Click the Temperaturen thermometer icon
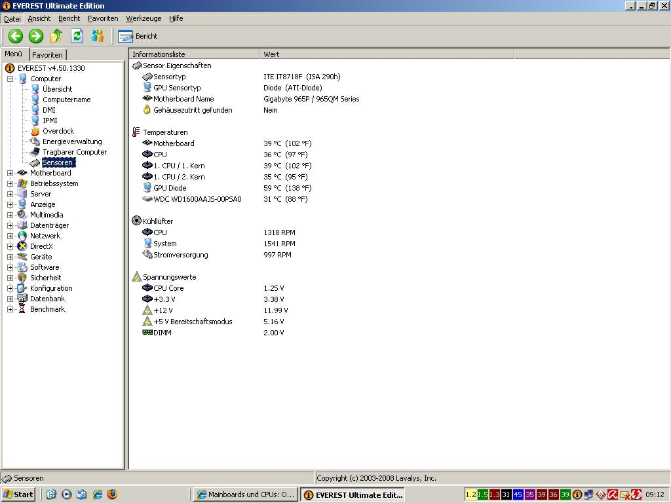671x503 pixels. [136, 132]
